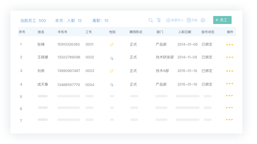
Task: Click 正式 employment type for 刘崇
Action: 133,71
